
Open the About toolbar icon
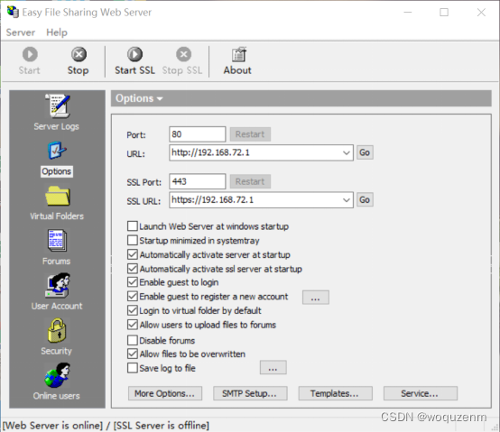238,54
